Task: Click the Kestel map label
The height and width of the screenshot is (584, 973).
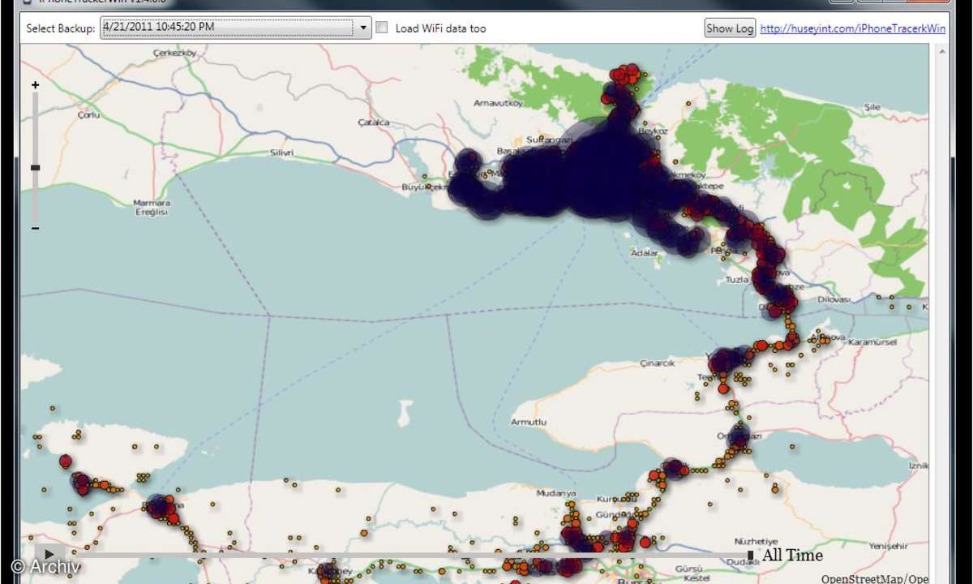Action: point(697,580)
